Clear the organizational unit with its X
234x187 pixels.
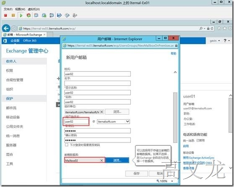[101, 112]
